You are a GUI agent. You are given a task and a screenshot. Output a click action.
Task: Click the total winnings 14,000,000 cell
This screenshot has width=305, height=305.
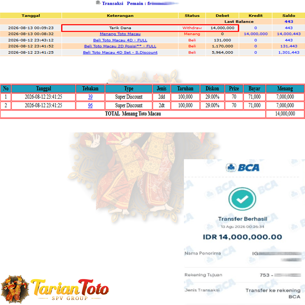[285, 113]
